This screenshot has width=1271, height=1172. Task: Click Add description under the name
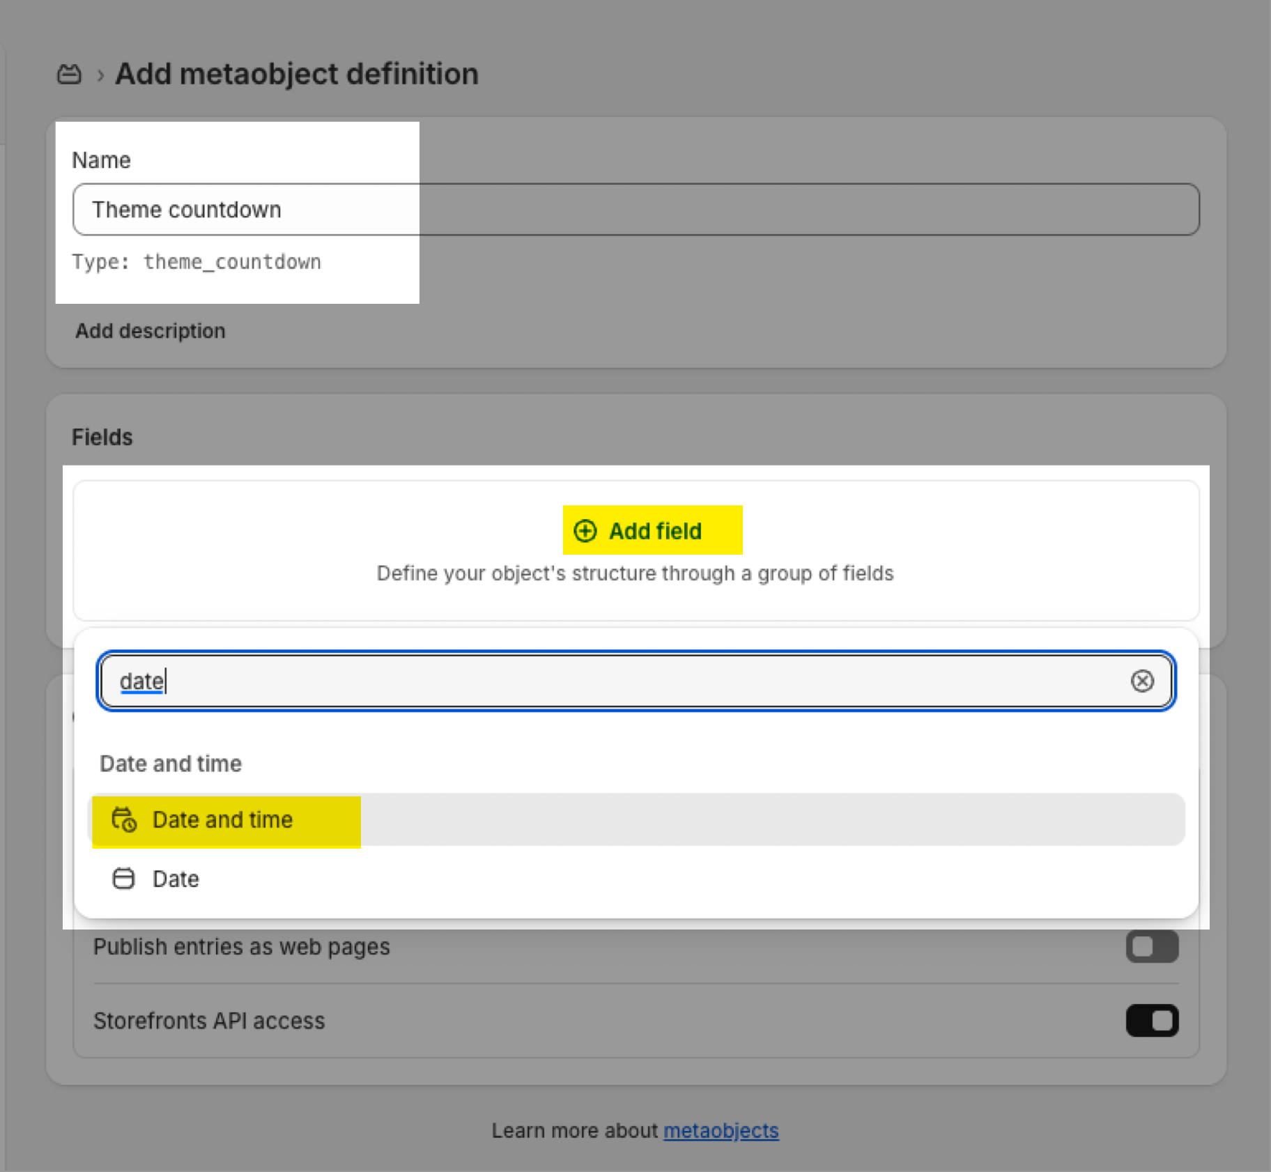tap(151, 331)
